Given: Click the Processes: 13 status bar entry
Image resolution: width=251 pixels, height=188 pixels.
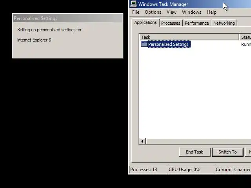Looking at the screenshot, I should click(148, 170).
